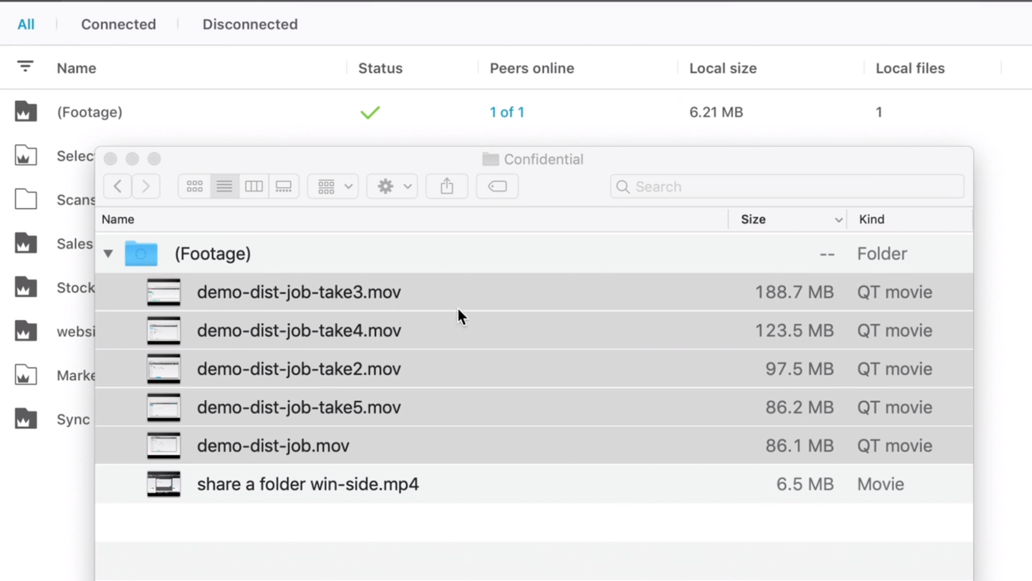Image resolution: width=1032 pixels, height=581 pixels.
Task: Switch to the Connected tab
Action: pos(118,24)
